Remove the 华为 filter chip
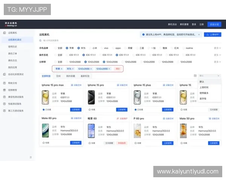The width and height of the screenshot is (226, 181). tap(73, 69)
